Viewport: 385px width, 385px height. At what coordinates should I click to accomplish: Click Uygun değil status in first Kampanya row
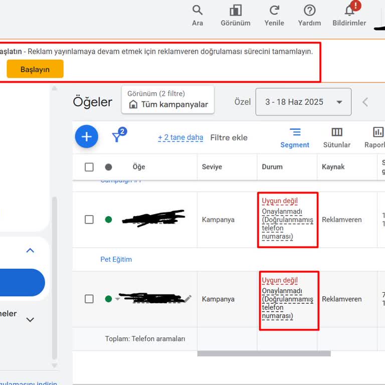pyautogui.click(x=279, y=201)
